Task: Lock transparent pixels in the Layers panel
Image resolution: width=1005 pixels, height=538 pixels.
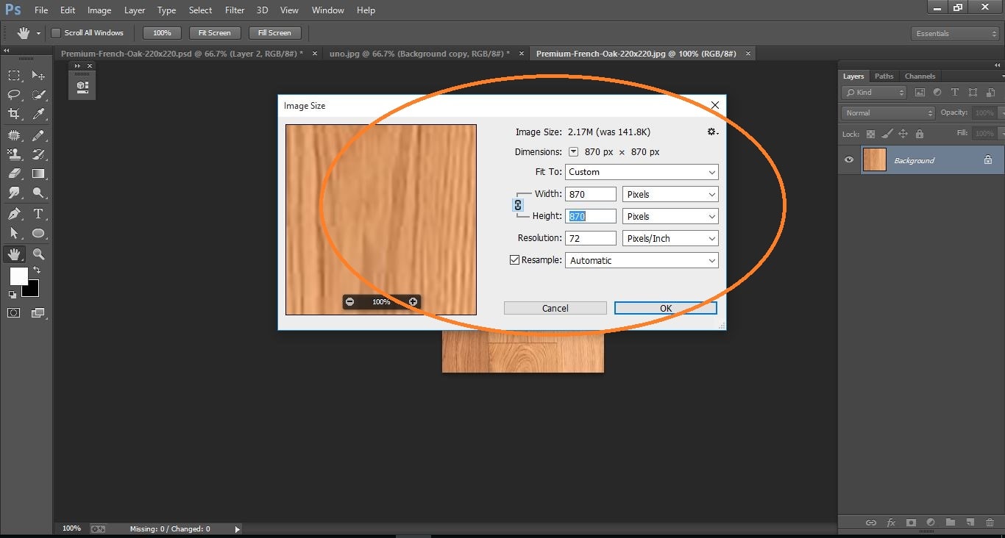Action: 870,133
